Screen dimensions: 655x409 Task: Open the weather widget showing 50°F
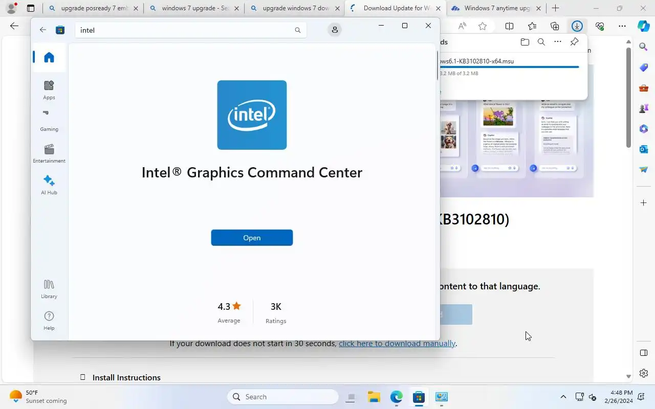(x=38, y=397)
